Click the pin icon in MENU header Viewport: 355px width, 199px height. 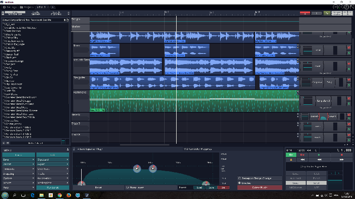click(x=68, y=149)
